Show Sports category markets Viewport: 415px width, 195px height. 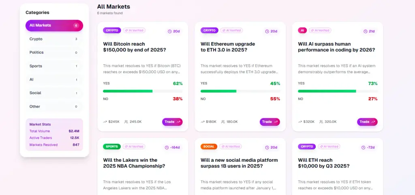pos(54,66)
